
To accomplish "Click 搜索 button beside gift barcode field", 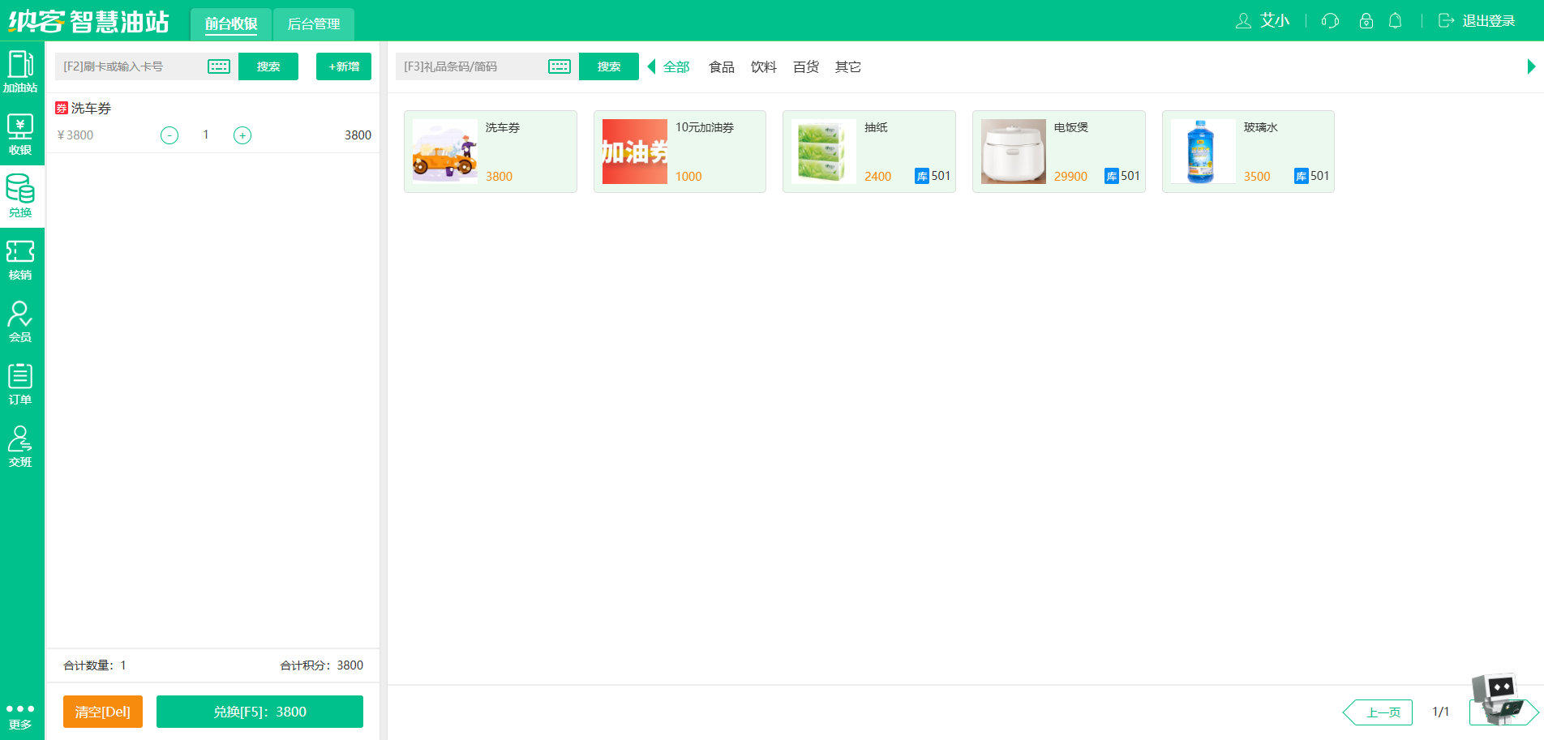I will [x=609, y=66].
